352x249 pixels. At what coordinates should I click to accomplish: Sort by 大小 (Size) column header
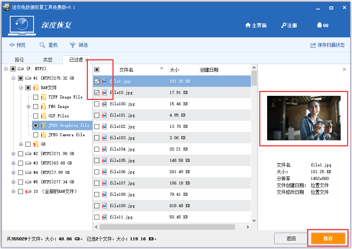[x=183, y=70]
